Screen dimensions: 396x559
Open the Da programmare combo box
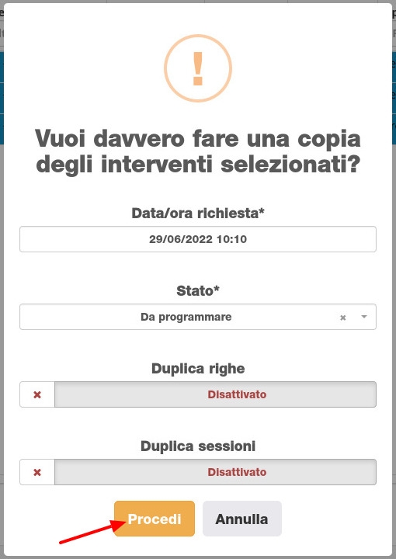click(198, 317)
